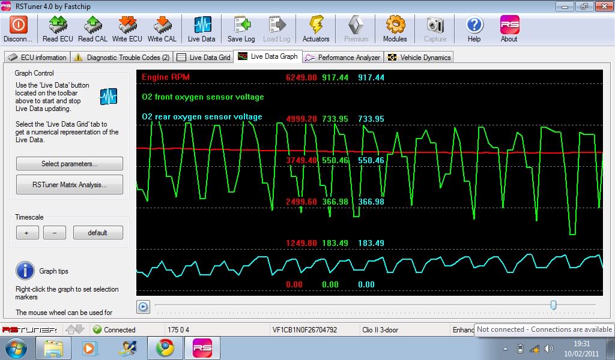Click the graph playback slider handle

553,305
